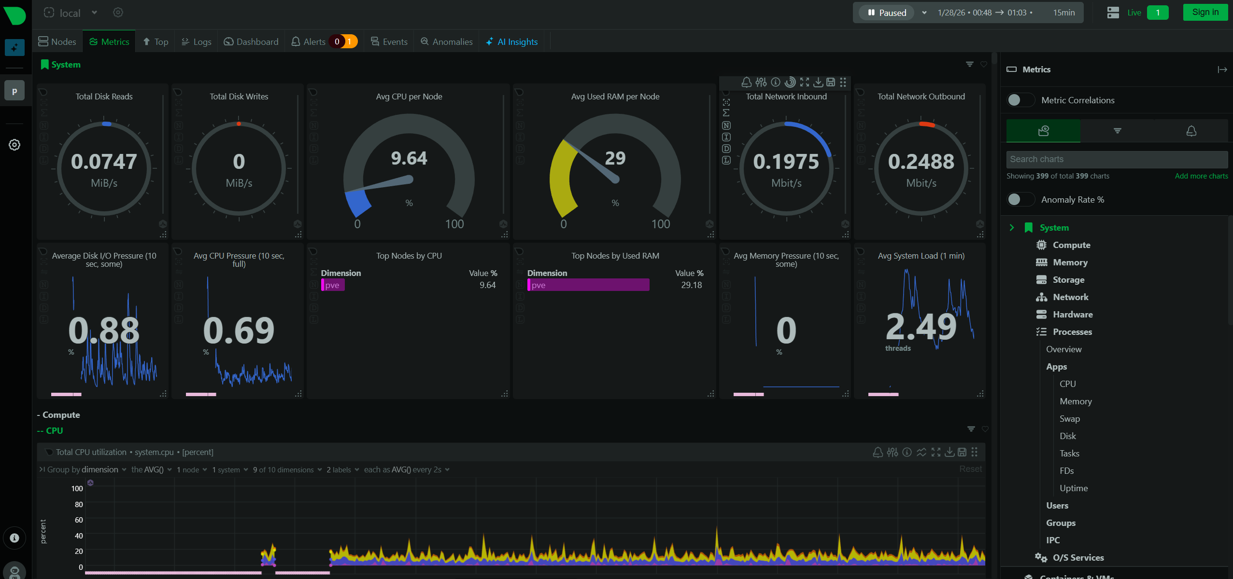Click the Sign in button

[x=1205, y=12]
